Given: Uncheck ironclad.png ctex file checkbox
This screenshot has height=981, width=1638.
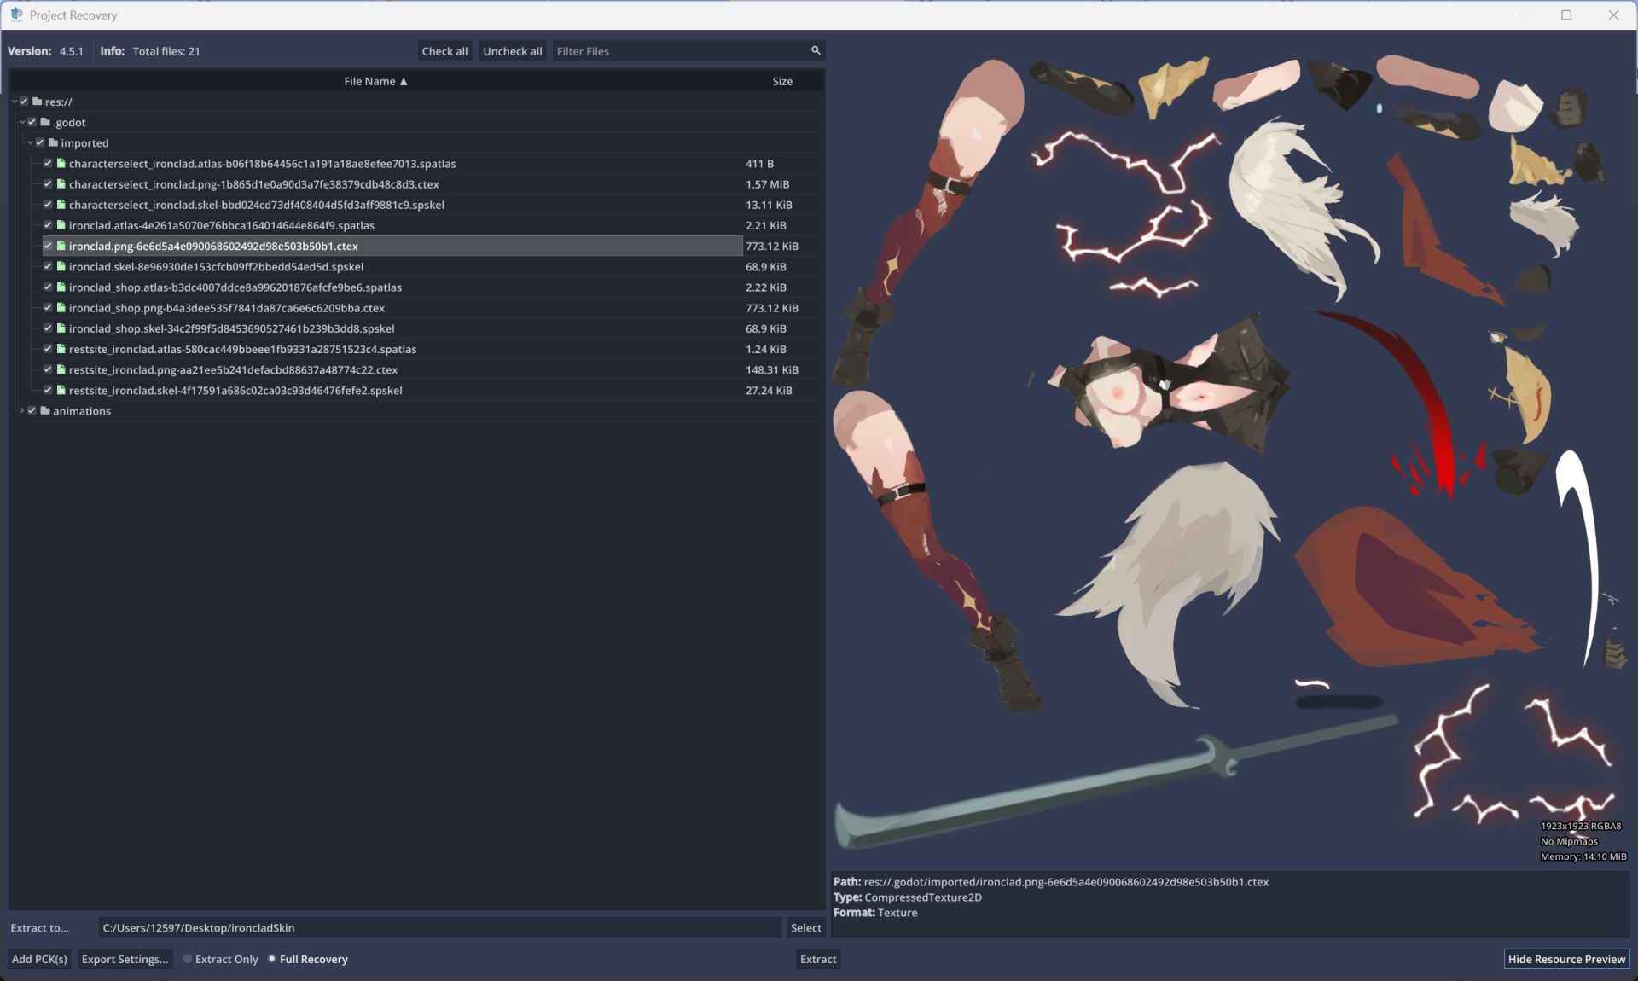Looking at the screenshot, I should [48, 246].
